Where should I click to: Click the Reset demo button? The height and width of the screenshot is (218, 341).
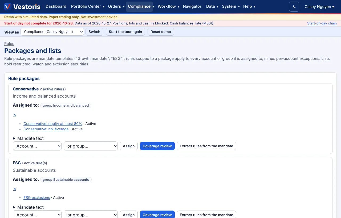pyautogui.click(x=161, y=32)
